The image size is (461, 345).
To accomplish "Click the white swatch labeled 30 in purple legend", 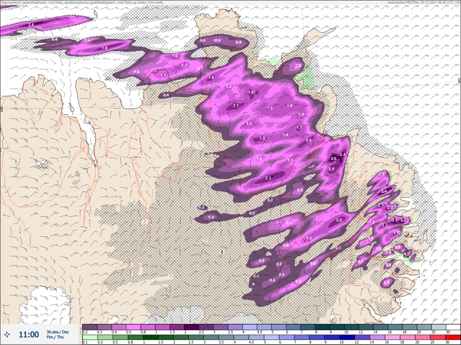I will [x=453, y=327].
